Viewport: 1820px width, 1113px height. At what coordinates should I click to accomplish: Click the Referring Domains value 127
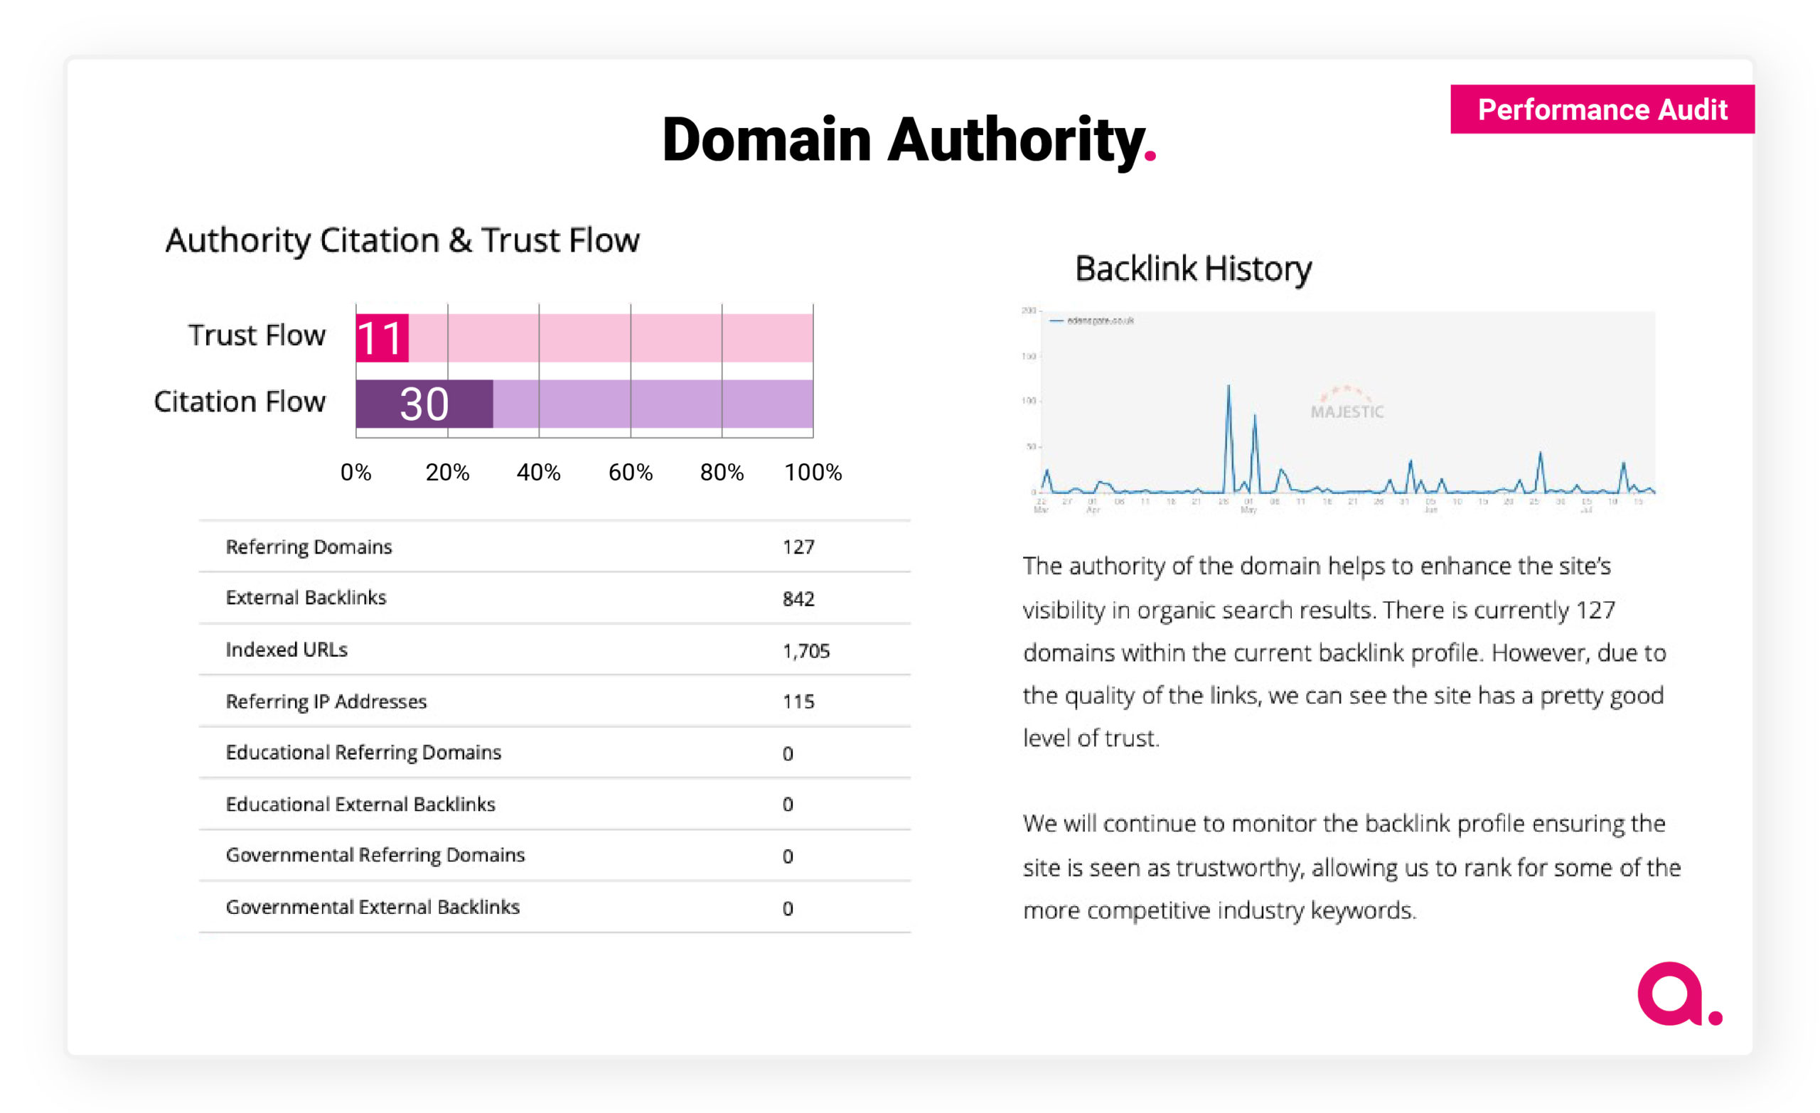point(798,547)
